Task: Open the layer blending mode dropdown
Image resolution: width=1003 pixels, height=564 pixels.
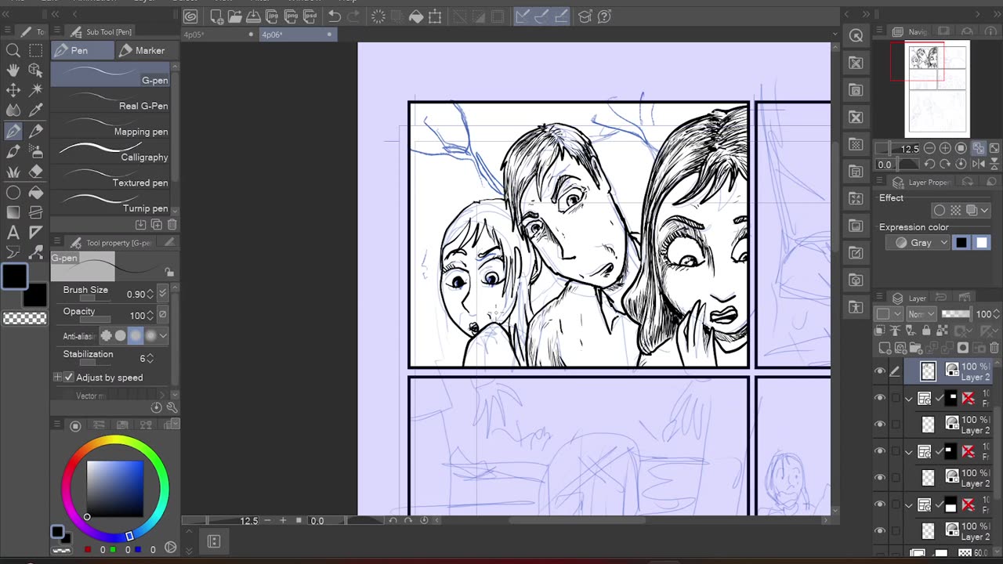Action: [921, 313]
